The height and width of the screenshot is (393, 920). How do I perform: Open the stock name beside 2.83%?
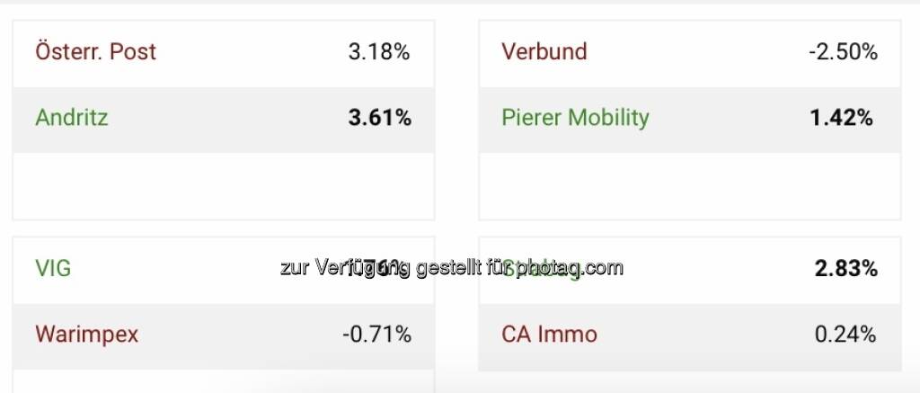[541, 268]
